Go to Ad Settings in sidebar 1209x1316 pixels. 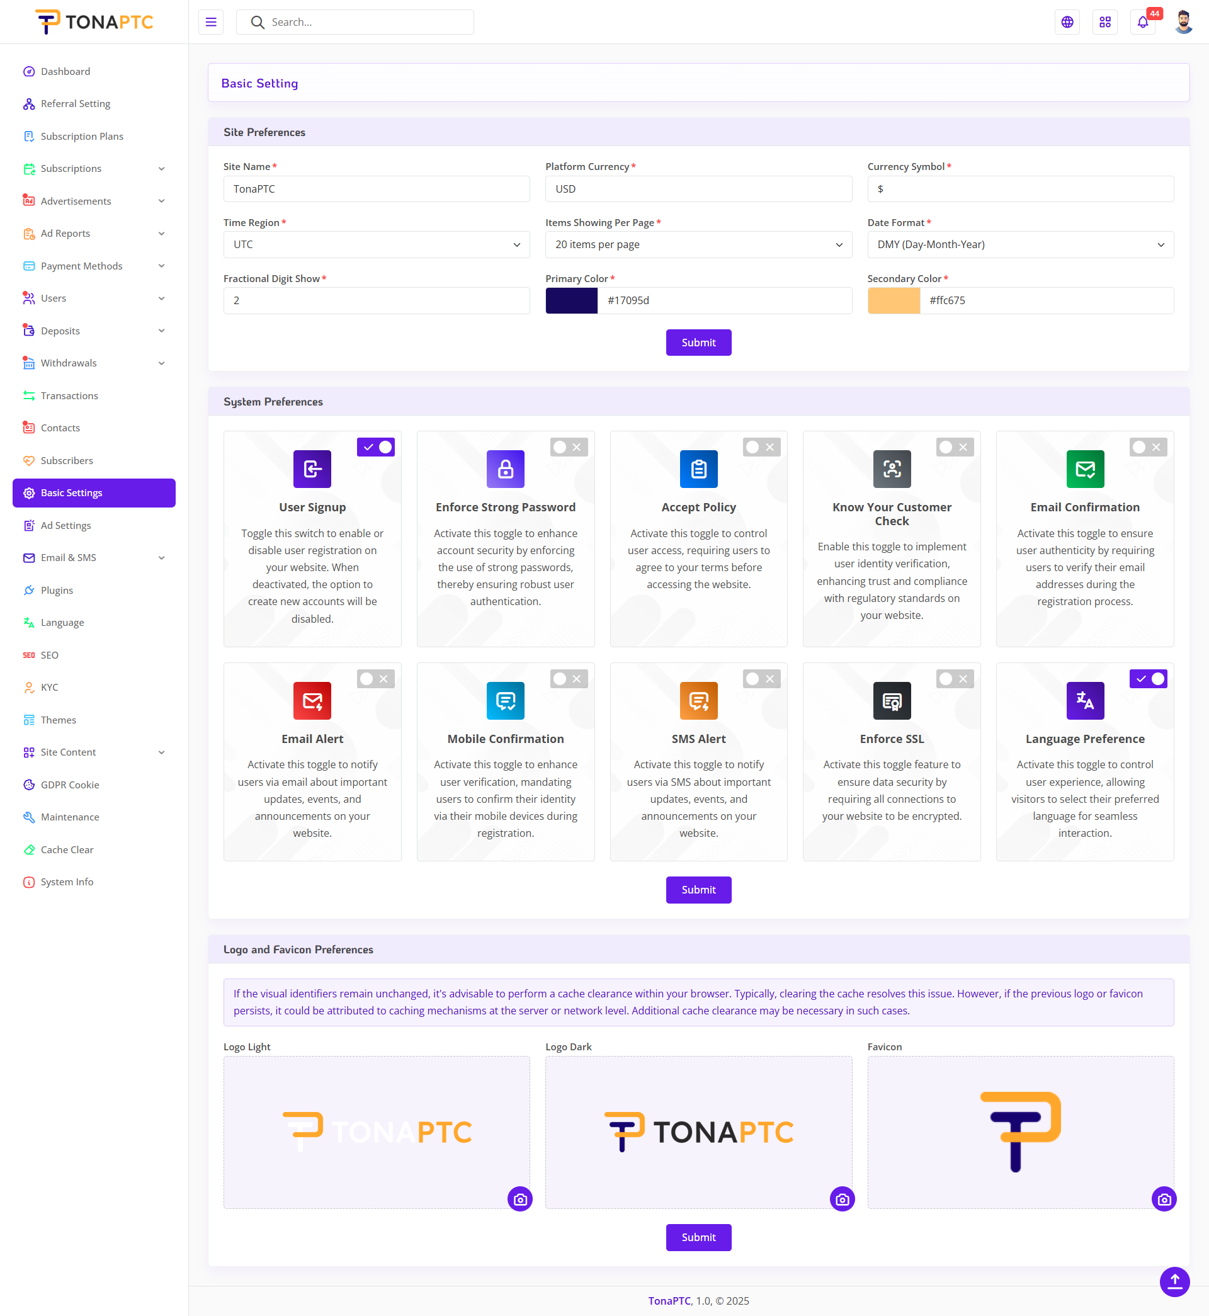tap(65, 525)
